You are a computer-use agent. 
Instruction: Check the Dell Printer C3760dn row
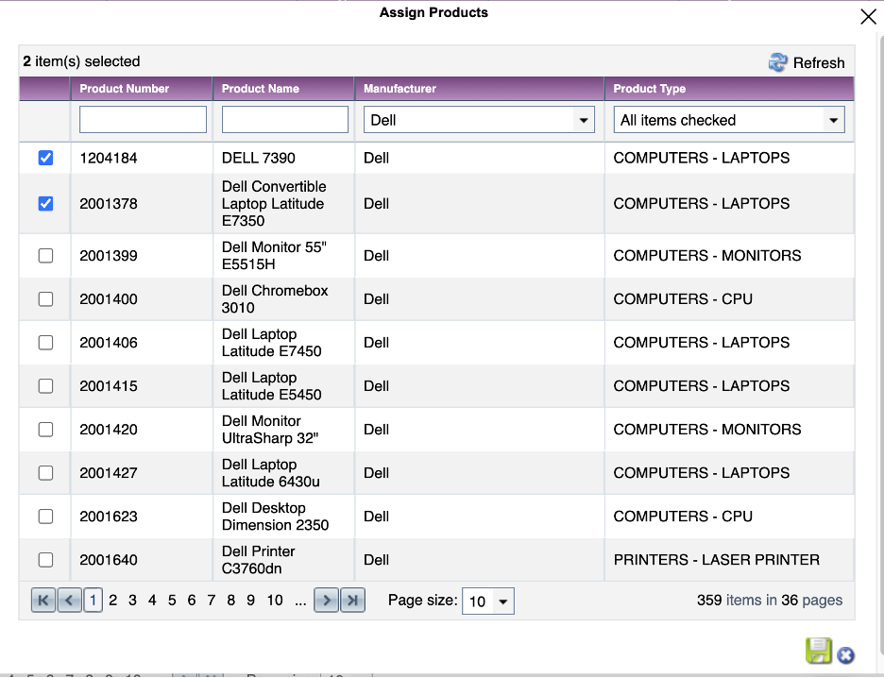tap(45, 560)
